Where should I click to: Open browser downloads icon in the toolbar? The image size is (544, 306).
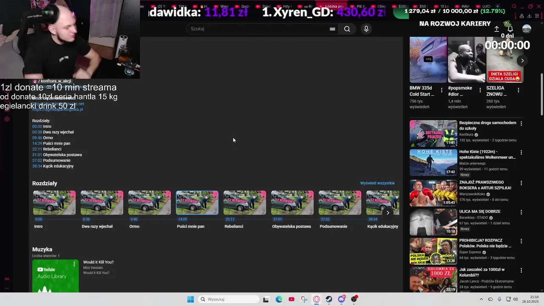point(530,16)
